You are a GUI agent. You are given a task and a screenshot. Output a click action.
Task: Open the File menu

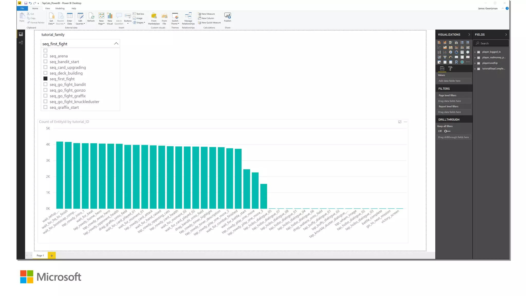(22, 8)
